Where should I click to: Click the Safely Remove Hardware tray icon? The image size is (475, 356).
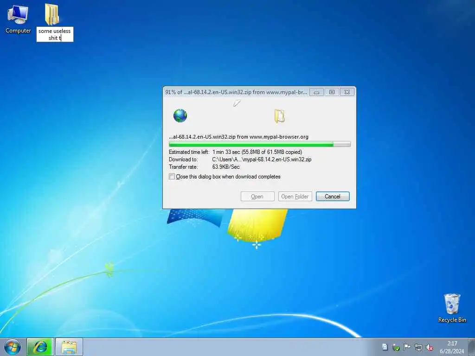click(x=396, y=347)
